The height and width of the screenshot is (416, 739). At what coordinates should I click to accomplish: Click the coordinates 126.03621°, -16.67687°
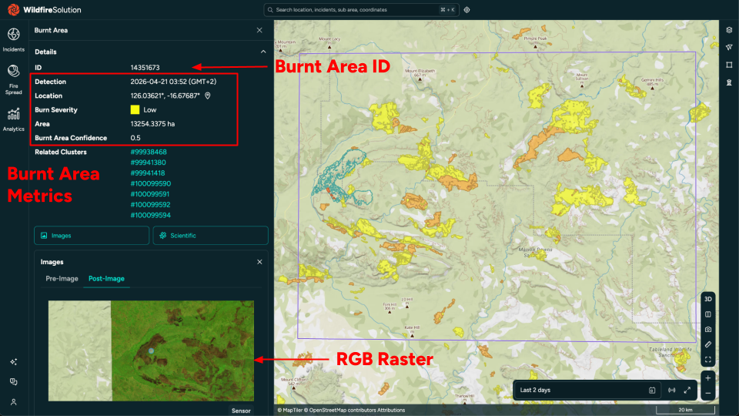(x=165, y=96)
